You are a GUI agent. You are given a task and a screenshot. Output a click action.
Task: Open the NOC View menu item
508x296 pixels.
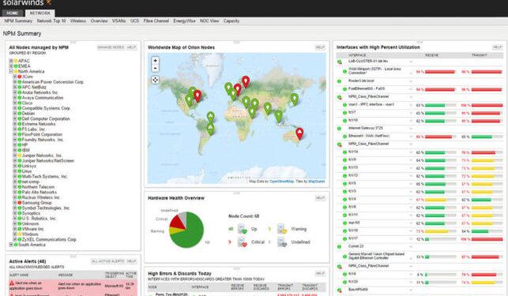pos(209,21)
